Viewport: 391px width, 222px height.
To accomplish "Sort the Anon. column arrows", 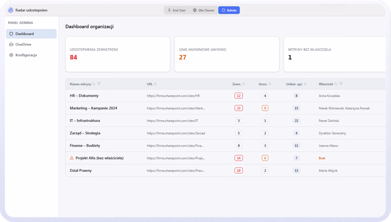I will point(270,84).
